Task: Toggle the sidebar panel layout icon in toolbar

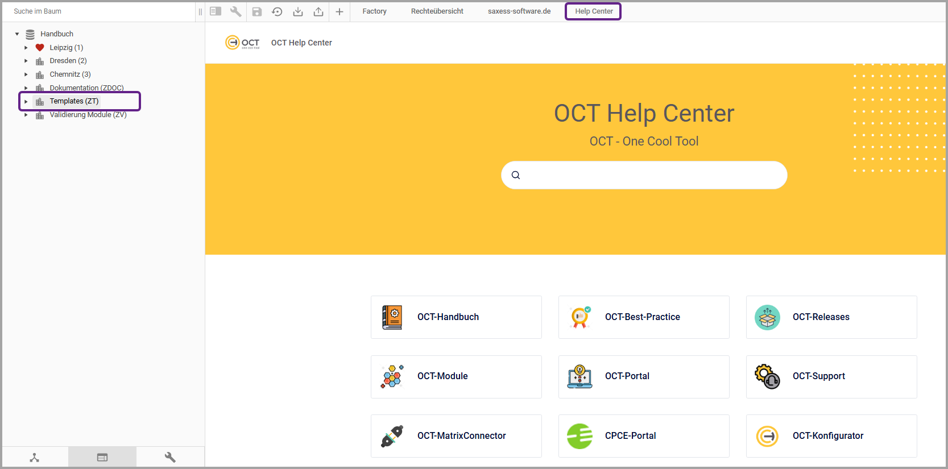Action: click(216, 11)
